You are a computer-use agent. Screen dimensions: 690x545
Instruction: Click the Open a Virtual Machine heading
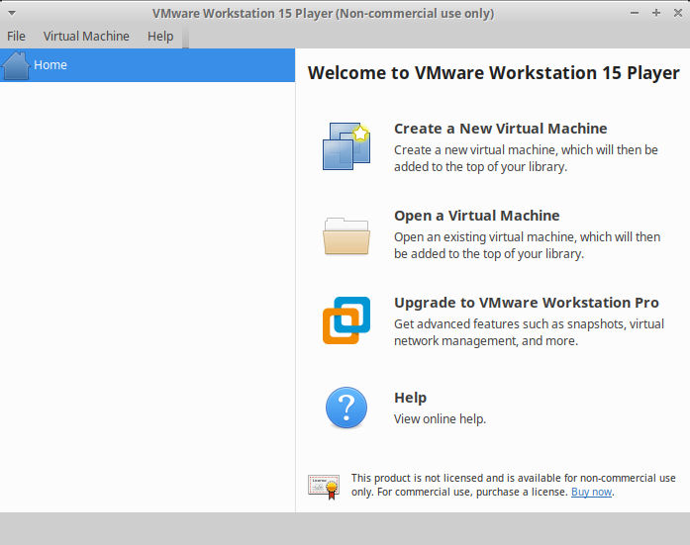(476, 216)
